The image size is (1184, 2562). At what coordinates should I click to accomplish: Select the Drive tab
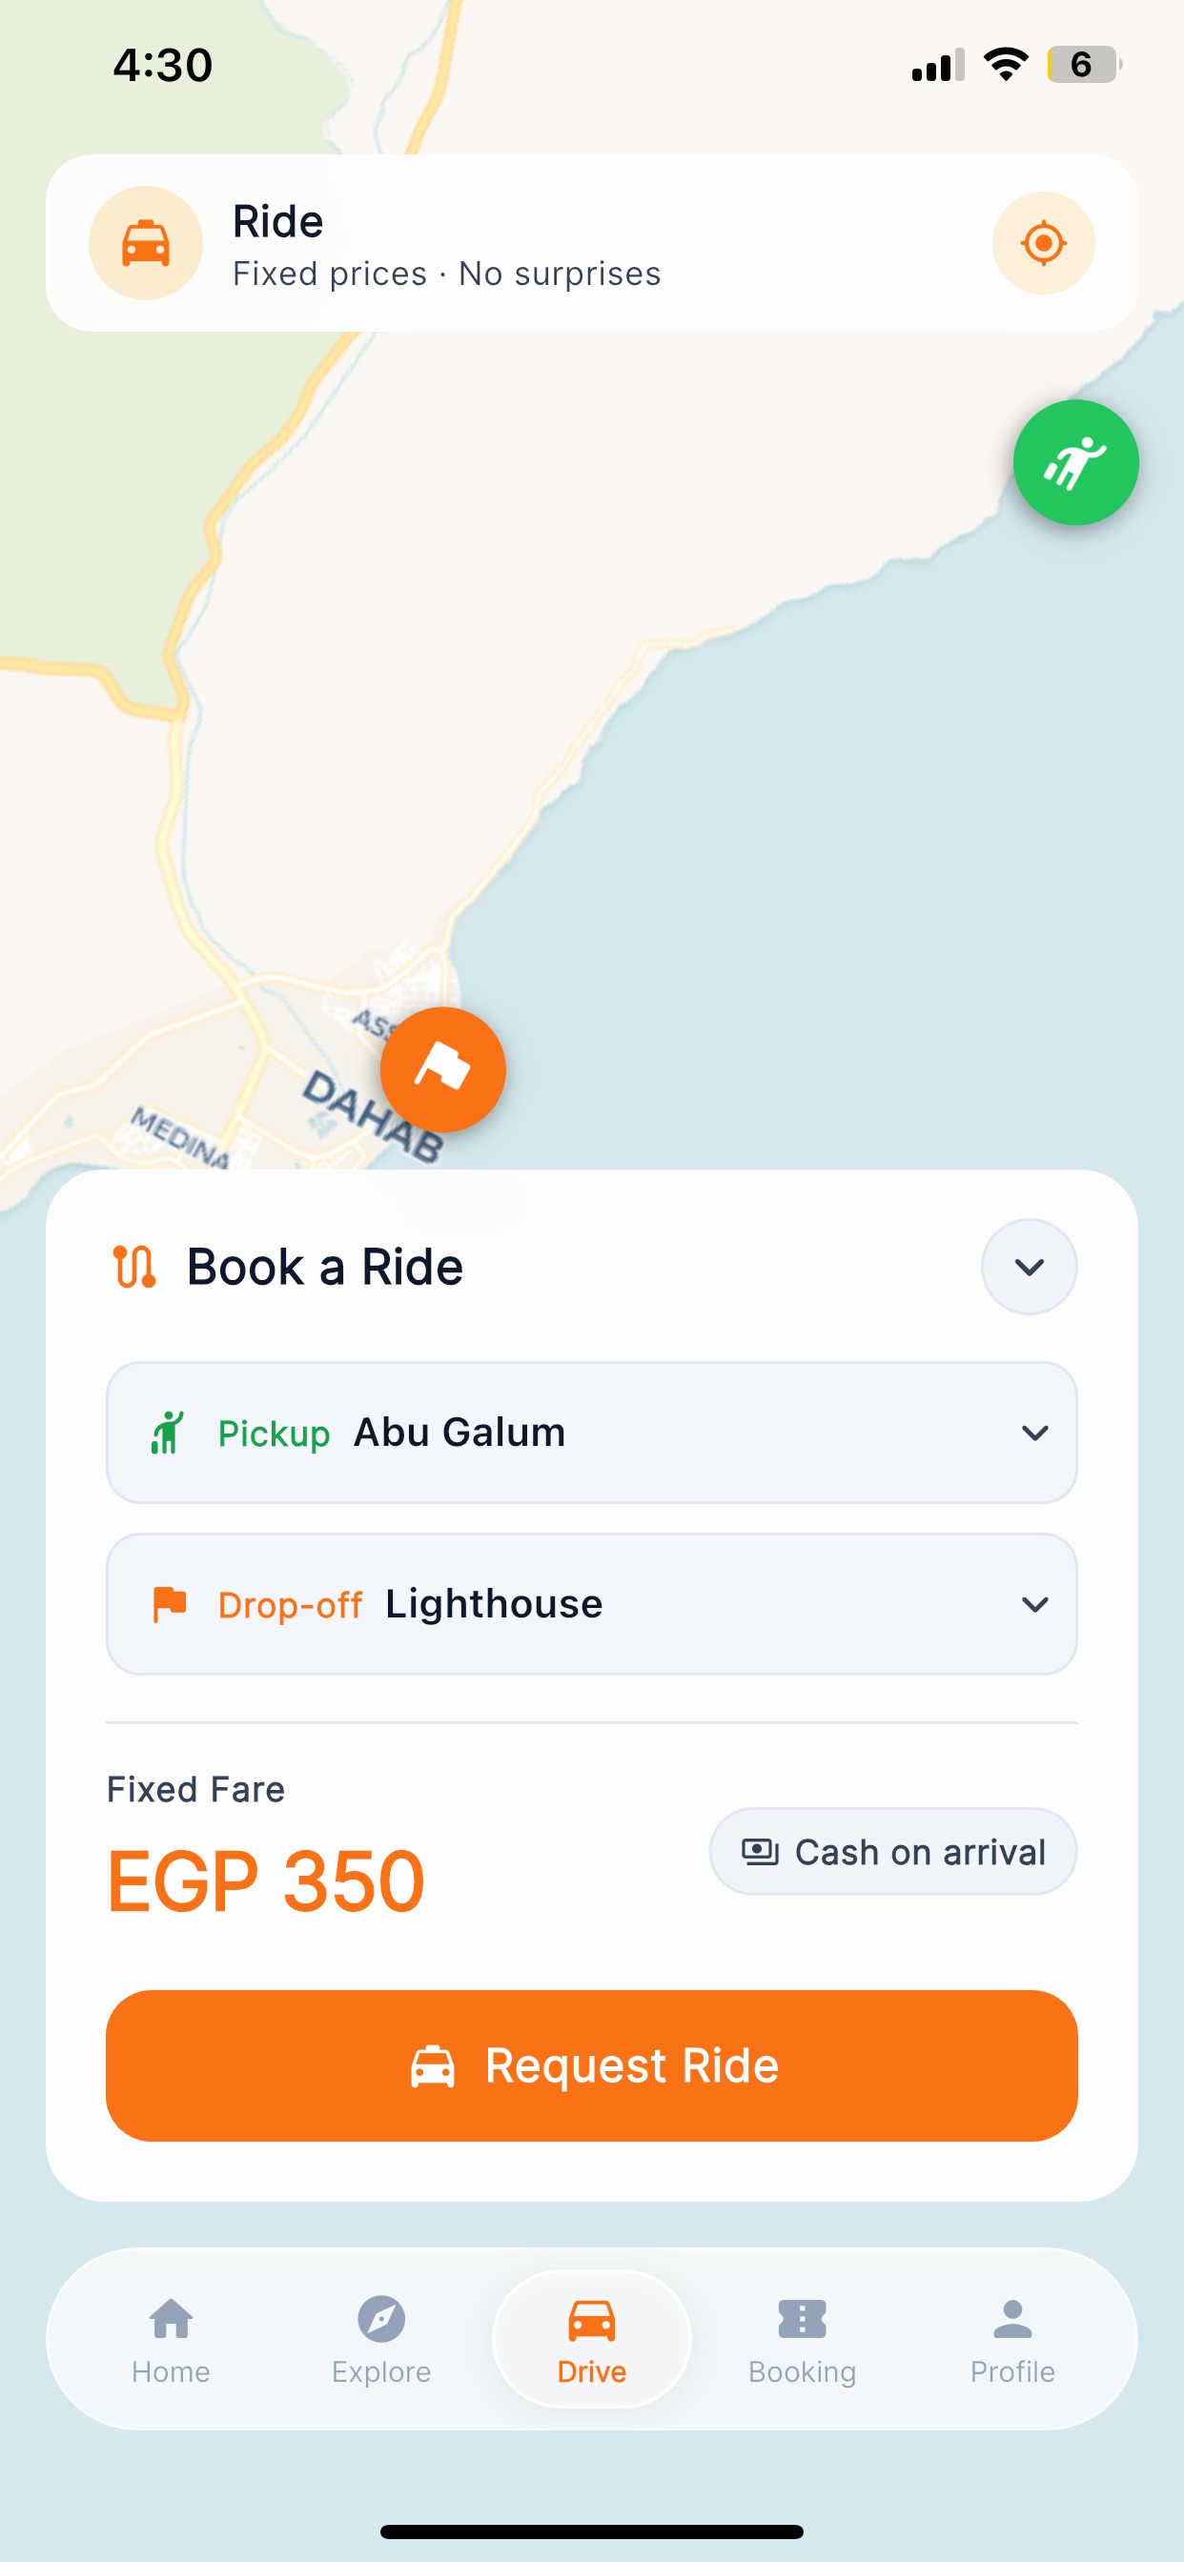[591, 2340]
